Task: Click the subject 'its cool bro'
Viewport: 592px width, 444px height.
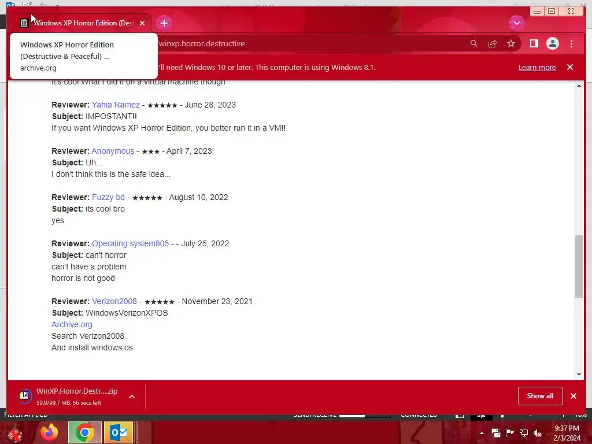Action: pos(105,209)
